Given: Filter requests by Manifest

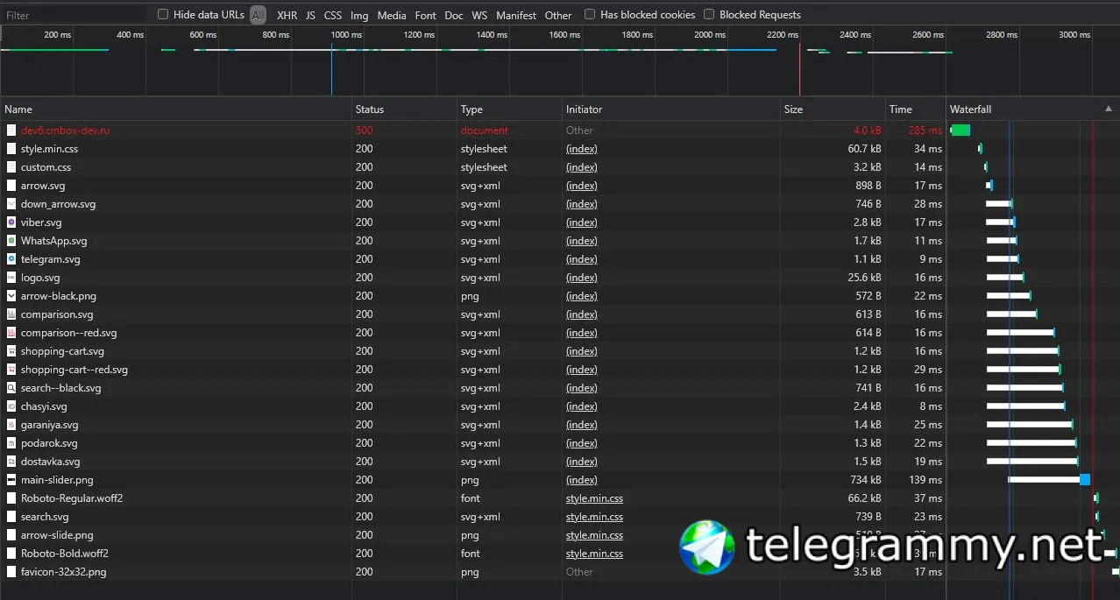Looking at the screenshot, I should (516, 15).
